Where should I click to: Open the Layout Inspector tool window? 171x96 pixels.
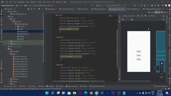(160, 86)
